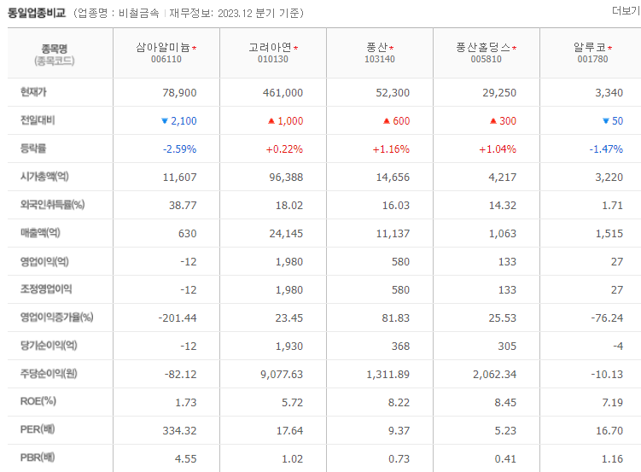Click 삼아알미늄 current price 78,900
Image resolution: width=641 pixels, height=472 pixels.
[x=179, y=93]
